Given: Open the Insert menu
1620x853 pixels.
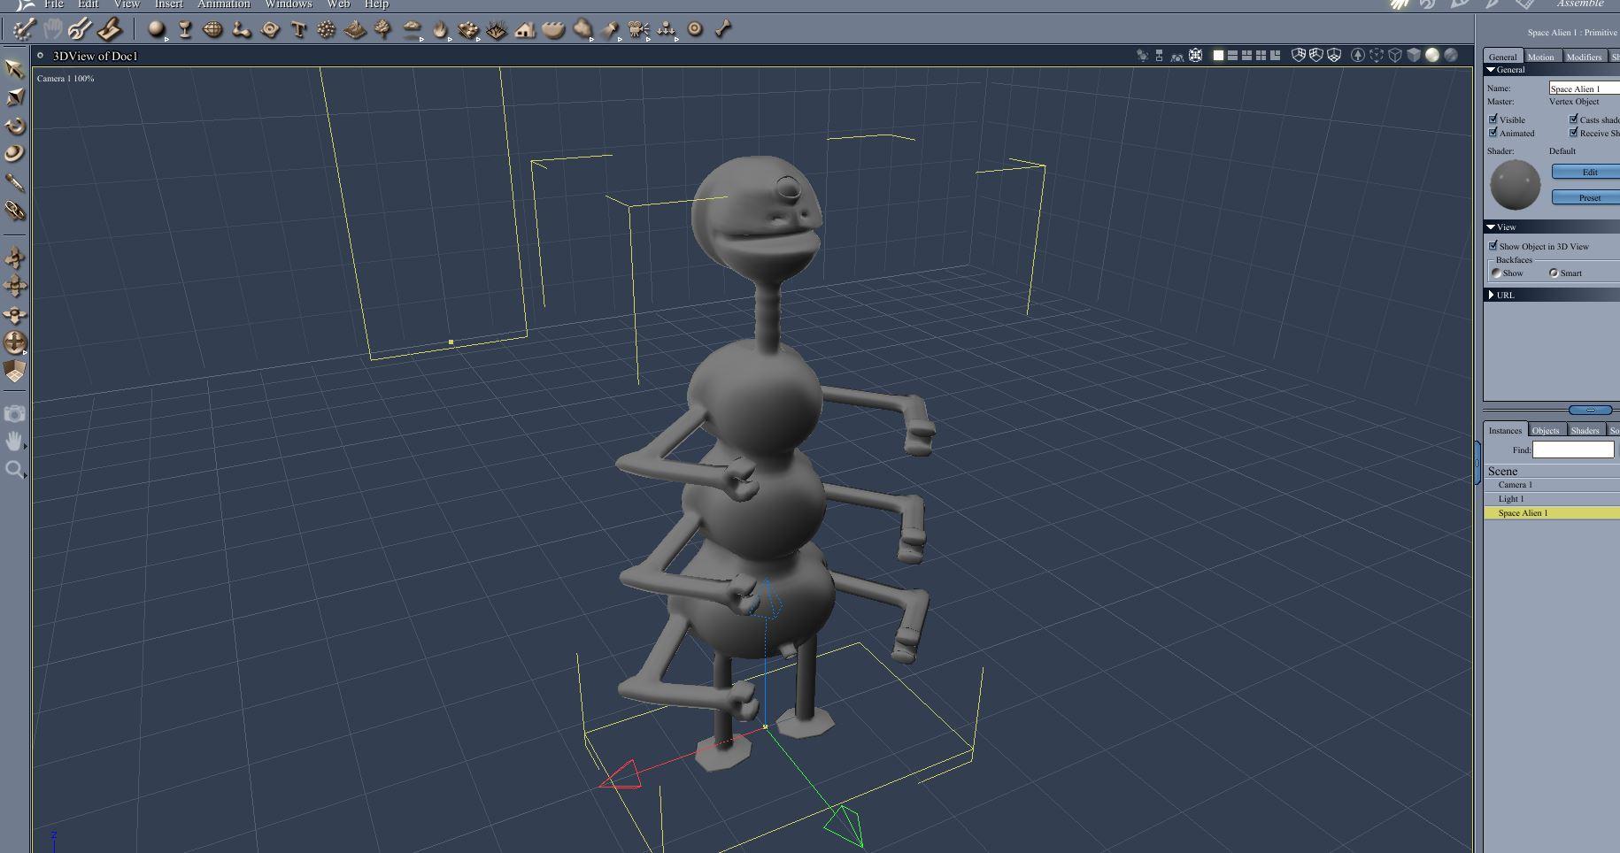Looking at the screenshot, I should click(x=168, y=4).
